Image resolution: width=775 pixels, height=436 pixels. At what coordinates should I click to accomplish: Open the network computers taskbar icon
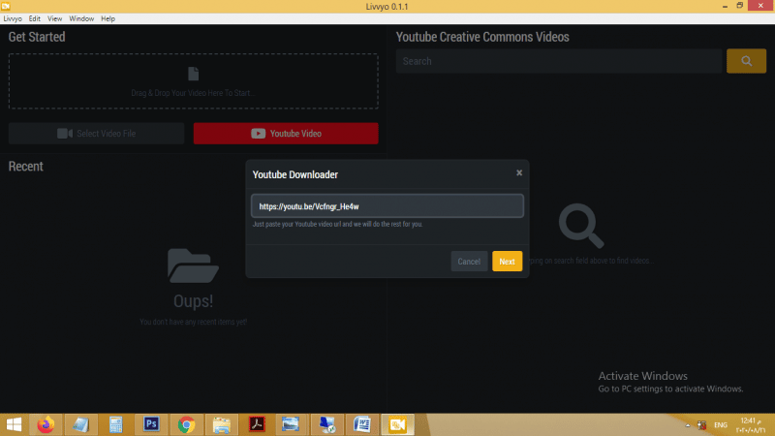pos(326,424)
